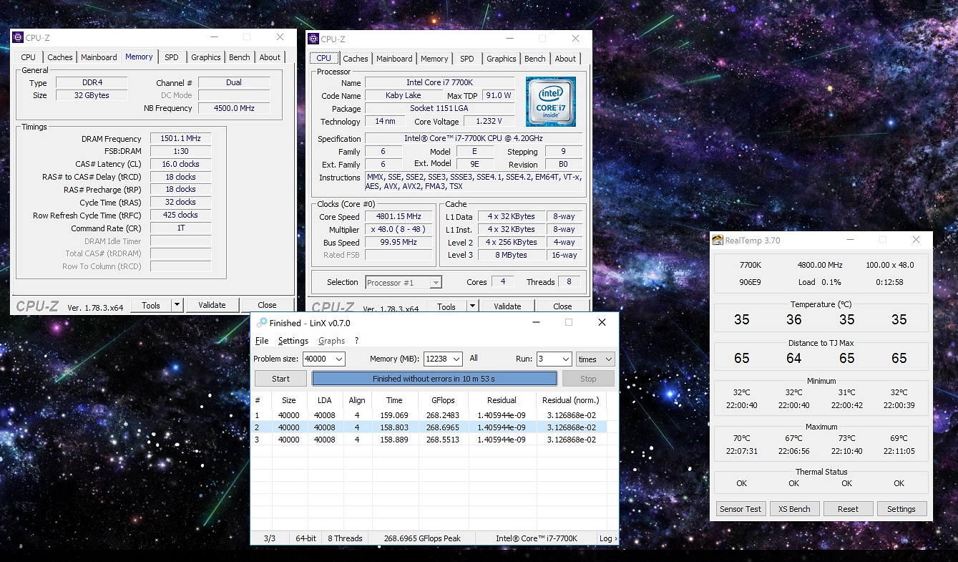
Task: Sort LinX results by the GFlops column
Action: (443, 400)
